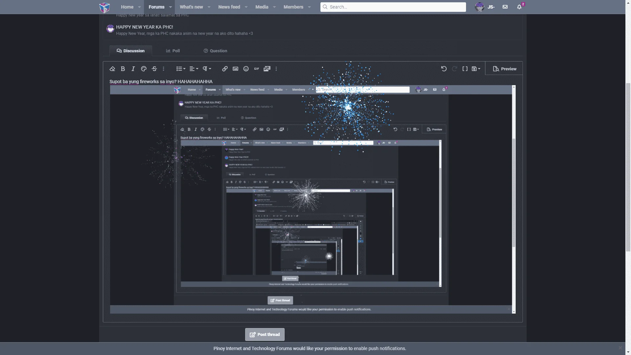
Task: Switch to the Poll tab
Action: [x=173, y=51]
